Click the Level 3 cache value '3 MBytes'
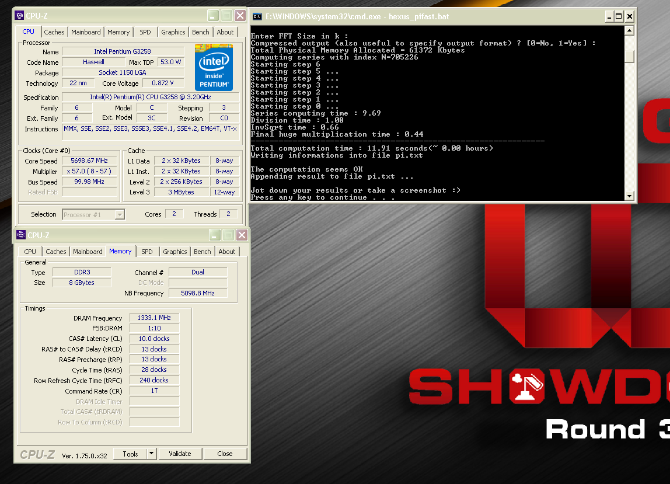 [181, 193]
